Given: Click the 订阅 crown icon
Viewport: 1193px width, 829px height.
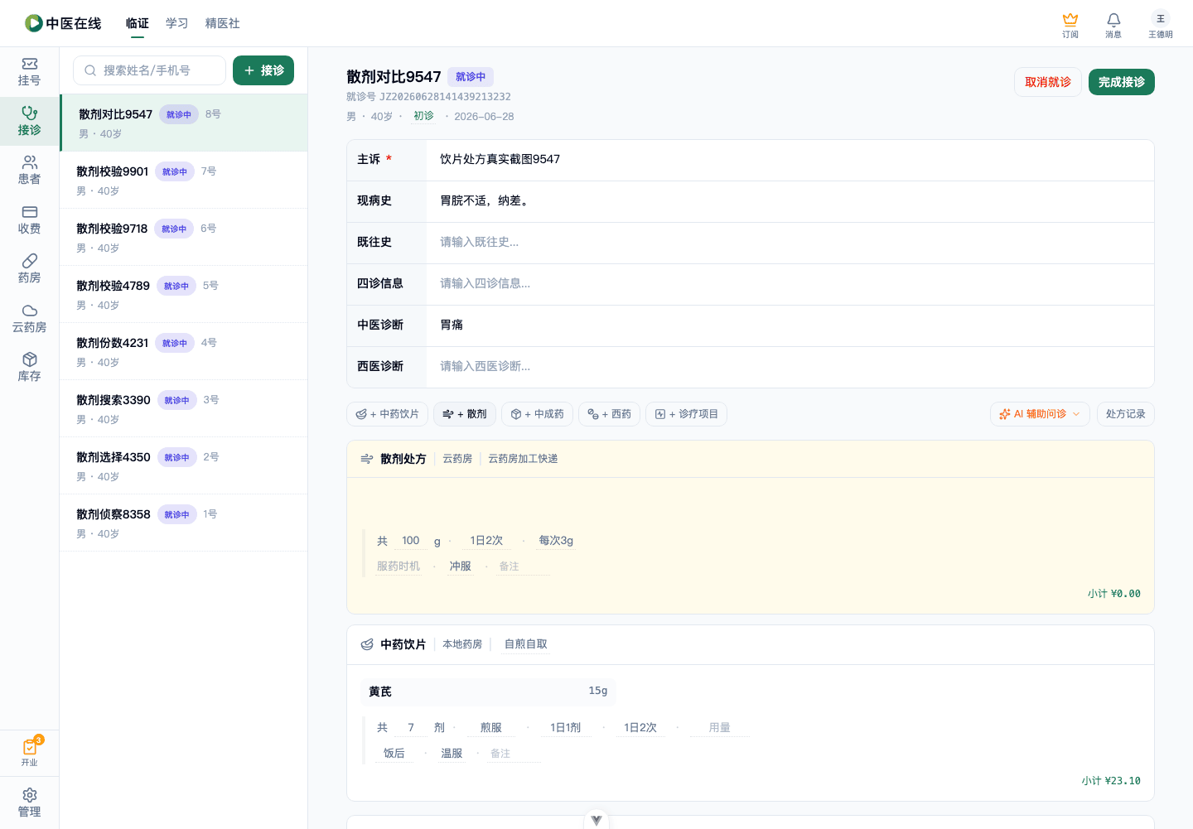Looking at the screenshot, I should pyautogui.click(x=1070, y=25).
